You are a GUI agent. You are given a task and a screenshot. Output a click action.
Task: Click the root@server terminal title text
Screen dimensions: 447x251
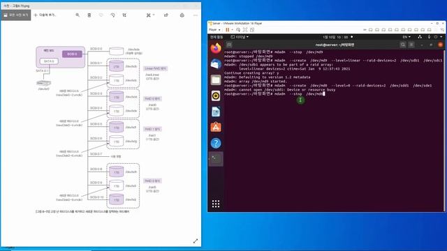click(335, 45)
